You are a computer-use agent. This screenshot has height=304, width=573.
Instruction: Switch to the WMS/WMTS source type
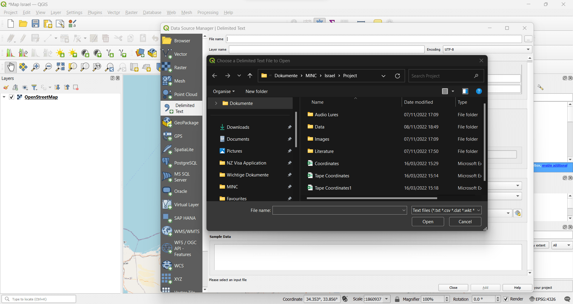pos(181,231)
